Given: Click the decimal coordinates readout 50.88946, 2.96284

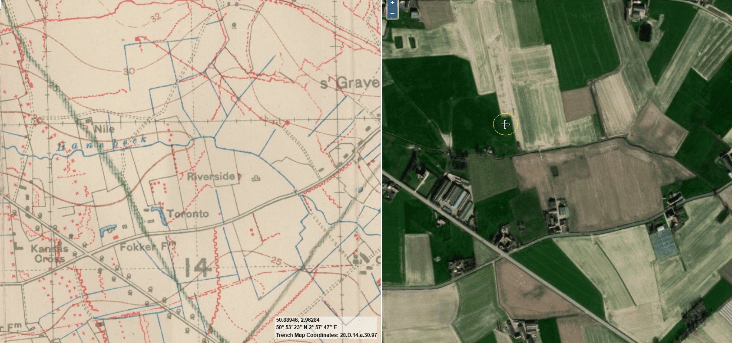Looking at the screenshot, I should click(298, 320).
